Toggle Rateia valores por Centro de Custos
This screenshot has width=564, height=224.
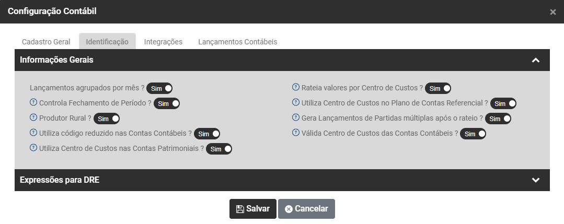coord(438,88)
